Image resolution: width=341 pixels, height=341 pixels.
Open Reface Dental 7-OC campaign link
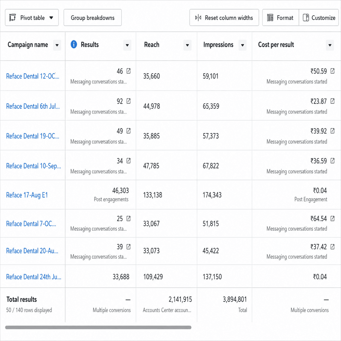click(x=31, y=224)
